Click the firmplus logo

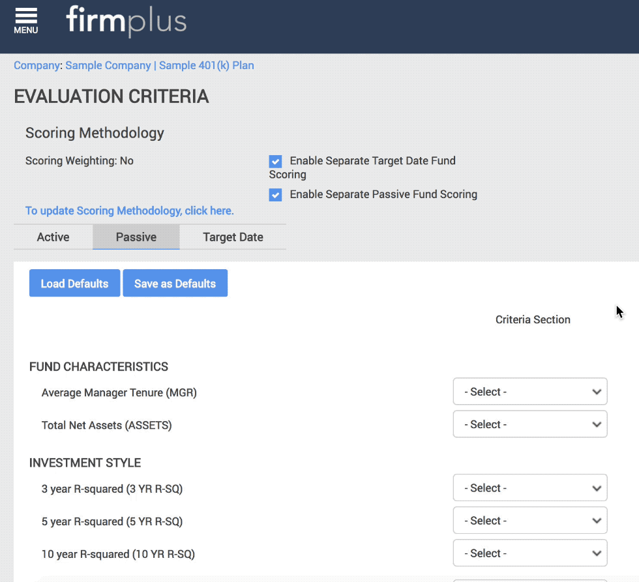[x=126, y=20]
